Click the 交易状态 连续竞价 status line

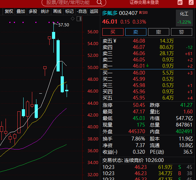[133, 160]
